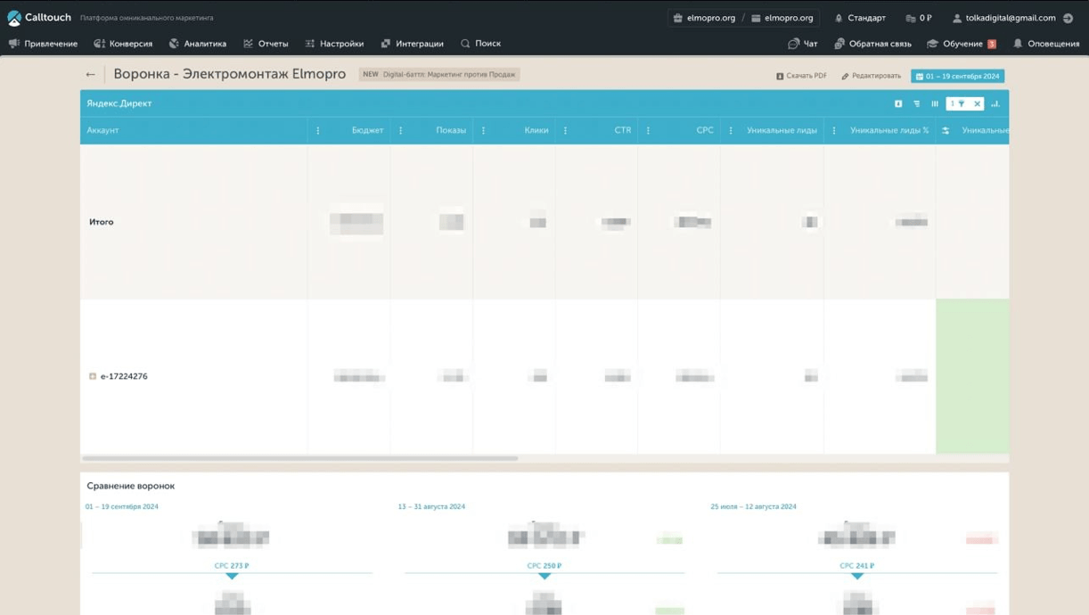The image size is (1089, 615).
Task: Click the swap icon beside Уникальные лиды %
Action: click(x=946, y=131)
